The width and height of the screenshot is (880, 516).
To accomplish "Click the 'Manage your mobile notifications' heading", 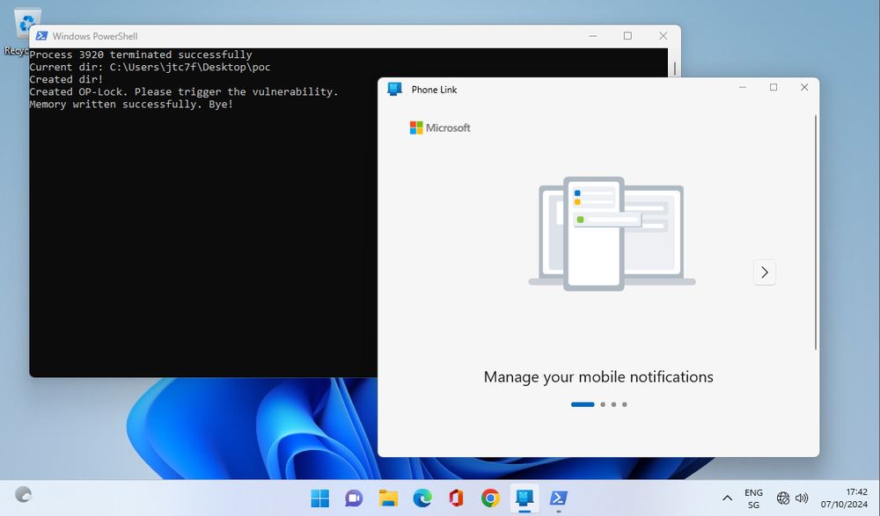I will click(598, 377).
